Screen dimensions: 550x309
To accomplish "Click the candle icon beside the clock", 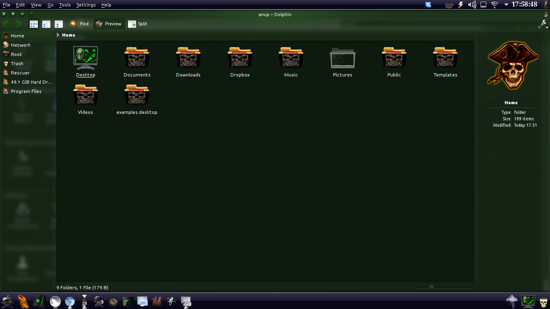I will (545, 5).
